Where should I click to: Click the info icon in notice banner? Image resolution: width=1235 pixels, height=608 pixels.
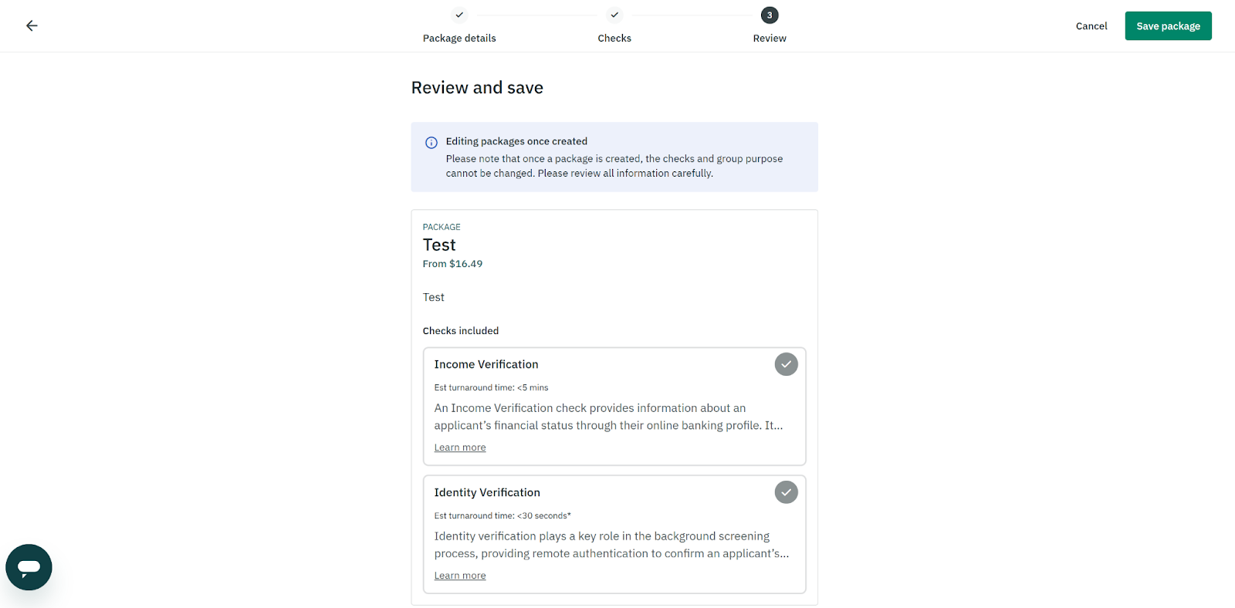[x=431, y=143]
